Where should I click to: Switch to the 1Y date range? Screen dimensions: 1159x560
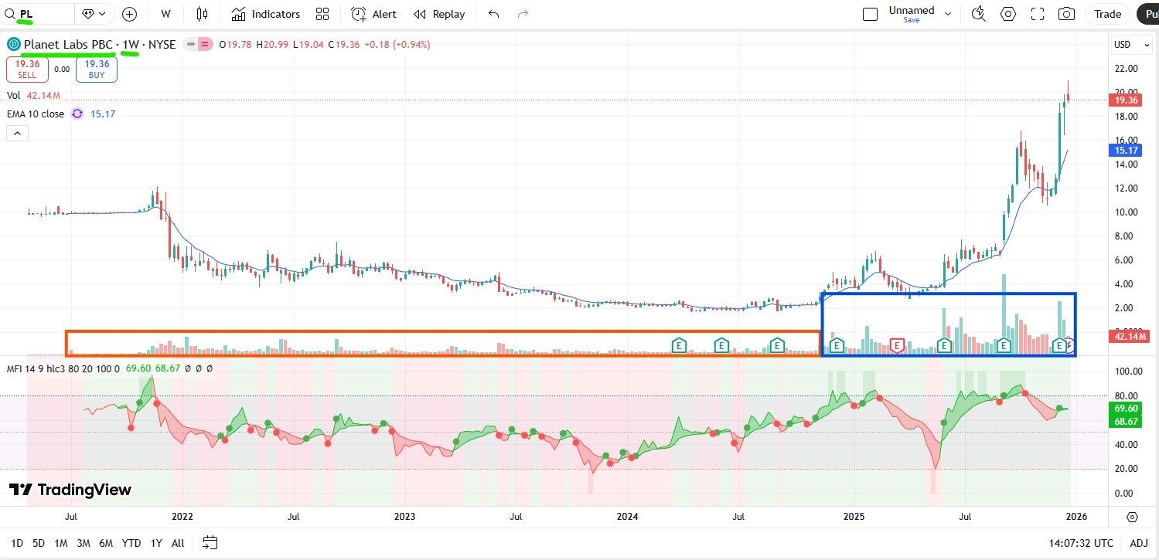tap(156, 543)
